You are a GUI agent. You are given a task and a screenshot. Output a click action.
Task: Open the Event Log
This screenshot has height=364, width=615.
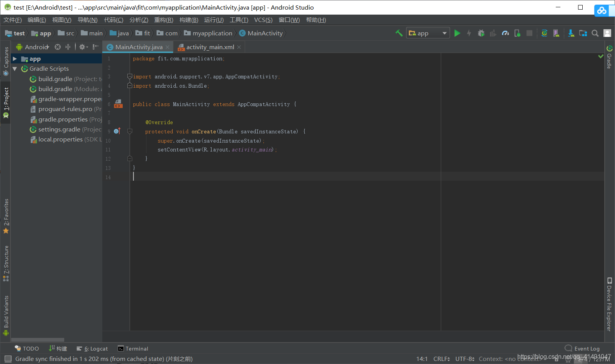pos(582,349)
